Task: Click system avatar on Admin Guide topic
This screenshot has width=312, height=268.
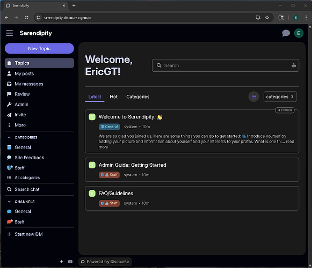Action: coord(92,165)
